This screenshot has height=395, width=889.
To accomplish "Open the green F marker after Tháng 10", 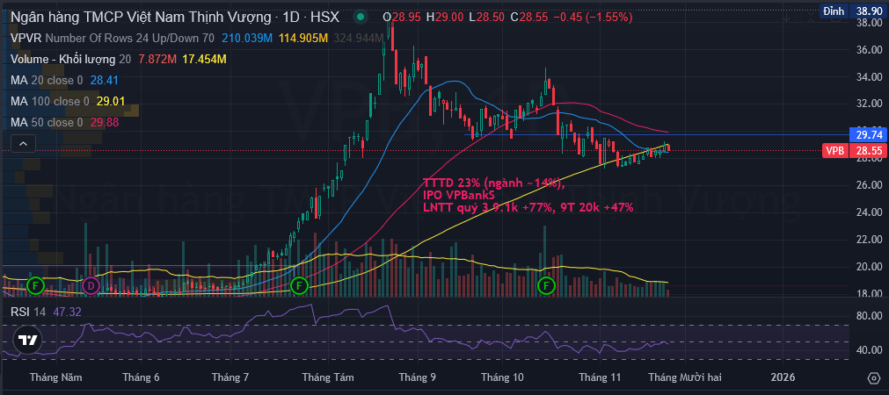I will point(547,286).
